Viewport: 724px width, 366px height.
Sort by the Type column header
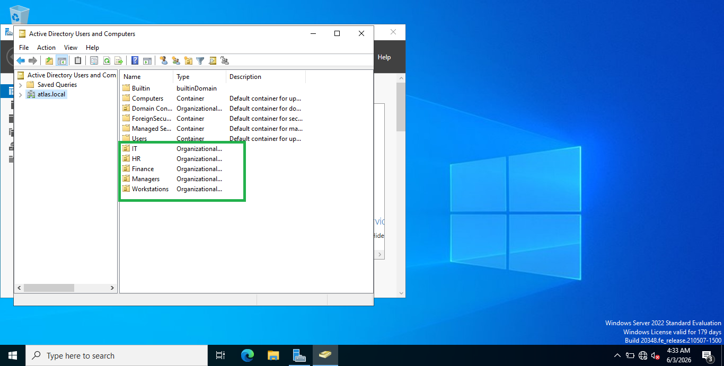click(x=200, y=77)
